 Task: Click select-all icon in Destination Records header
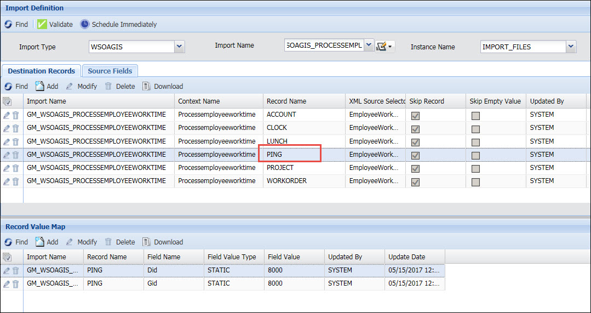point(7,101)
